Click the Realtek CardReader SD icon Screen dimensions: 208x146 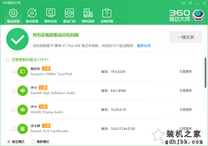(x=22, y=129)
